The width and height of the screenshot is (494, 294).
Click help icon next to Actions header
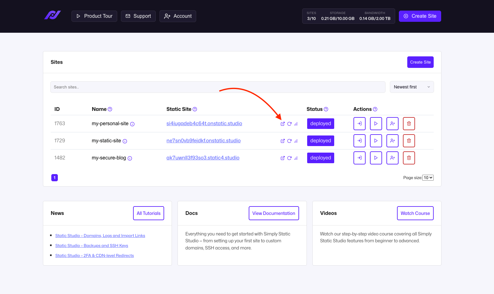click(375, 109)
